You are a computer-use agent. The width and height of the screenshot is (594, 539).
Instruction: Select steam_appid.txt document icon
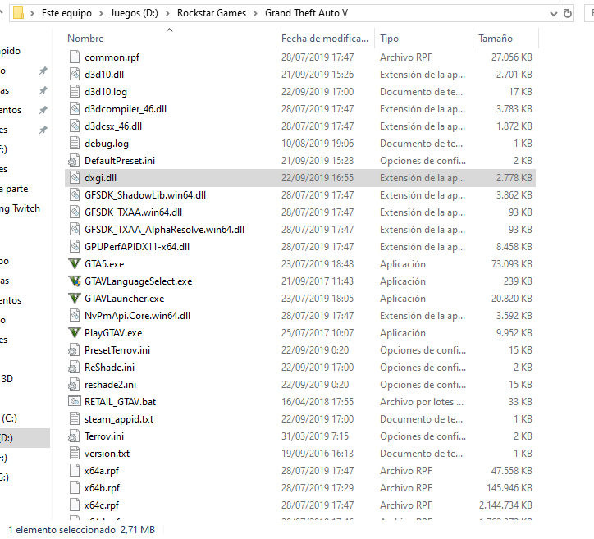pos(75,419)
